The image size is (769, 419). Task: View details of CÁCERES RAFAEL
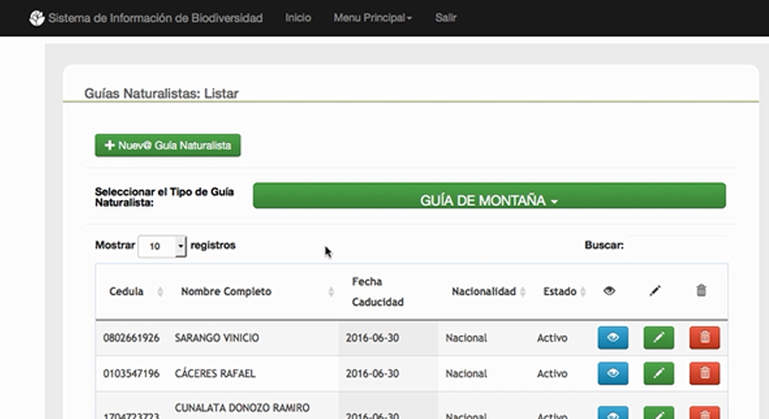click(613, 373)
